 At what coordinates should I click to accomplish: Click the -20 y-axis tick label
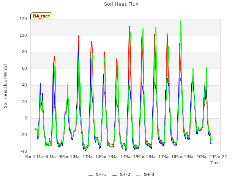[24, 135]
